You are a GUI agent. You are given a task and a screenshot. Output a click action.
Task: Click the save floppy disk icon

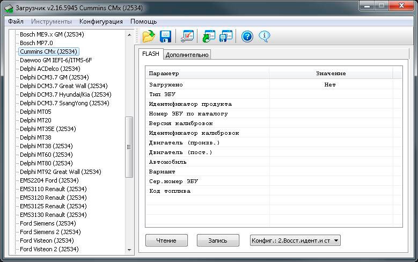[x=166, y=37]
